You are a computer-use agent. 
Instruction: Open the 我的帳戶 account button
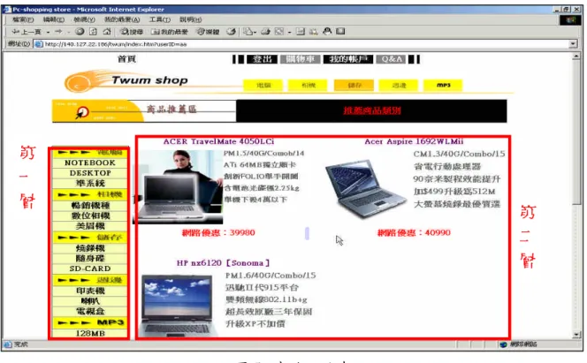click(x=348, y=59)
